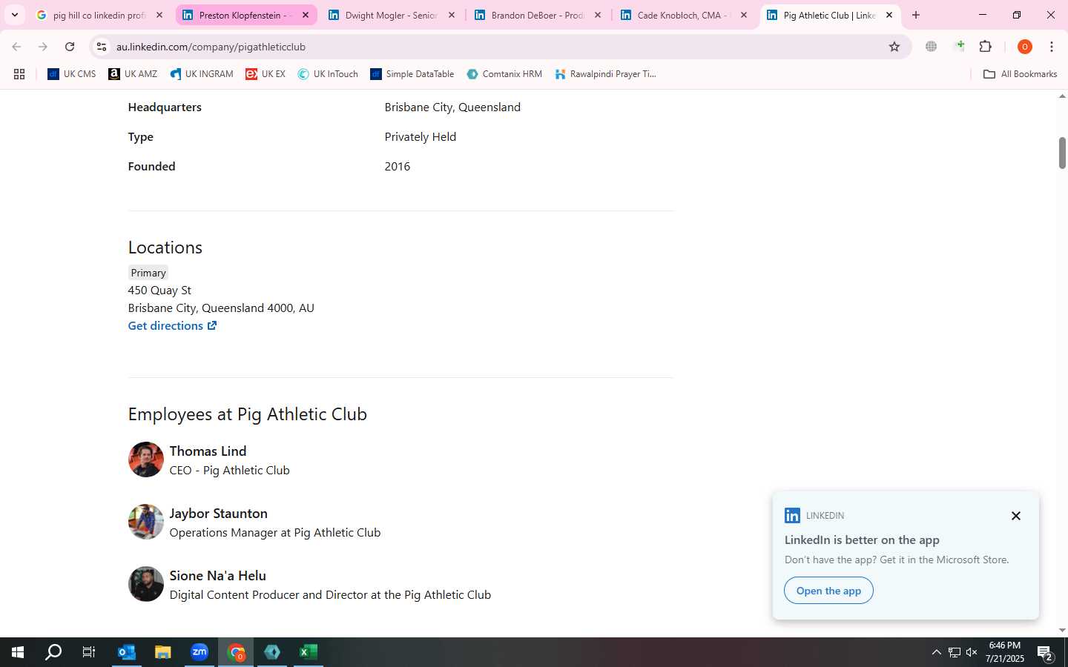
Task: Close the Brandon DeBoer tab
Action: click(x=597, y=15)
